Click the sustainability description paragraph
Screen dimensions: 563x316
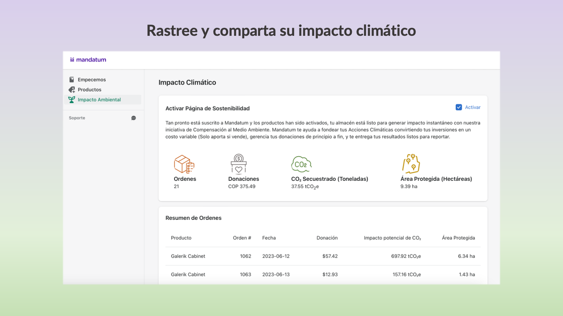pos(323,130)
